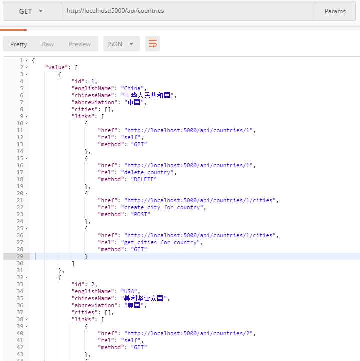This screenshot has width=360, height=361.
Task: Collapse the link object at line 10
Action: (x=26, y=123)
